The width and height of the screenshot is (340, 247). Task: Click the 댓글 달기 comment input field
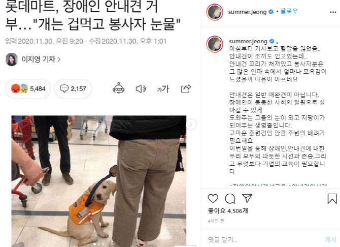coord(263,239)
